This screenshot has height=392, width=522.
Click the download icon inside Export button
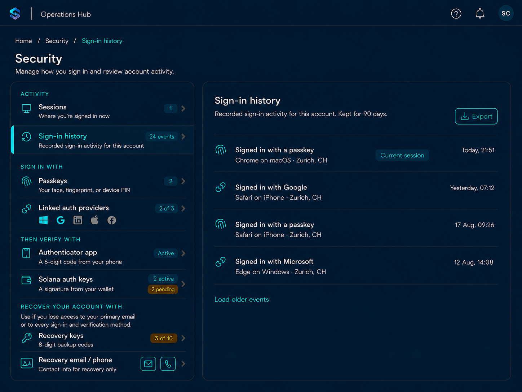click(x=465, y=116)
